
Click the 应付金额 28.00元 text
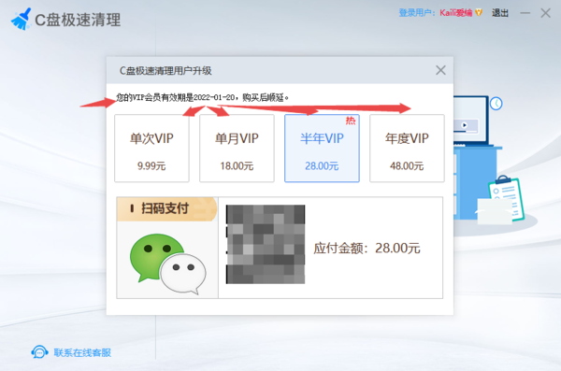367,248
